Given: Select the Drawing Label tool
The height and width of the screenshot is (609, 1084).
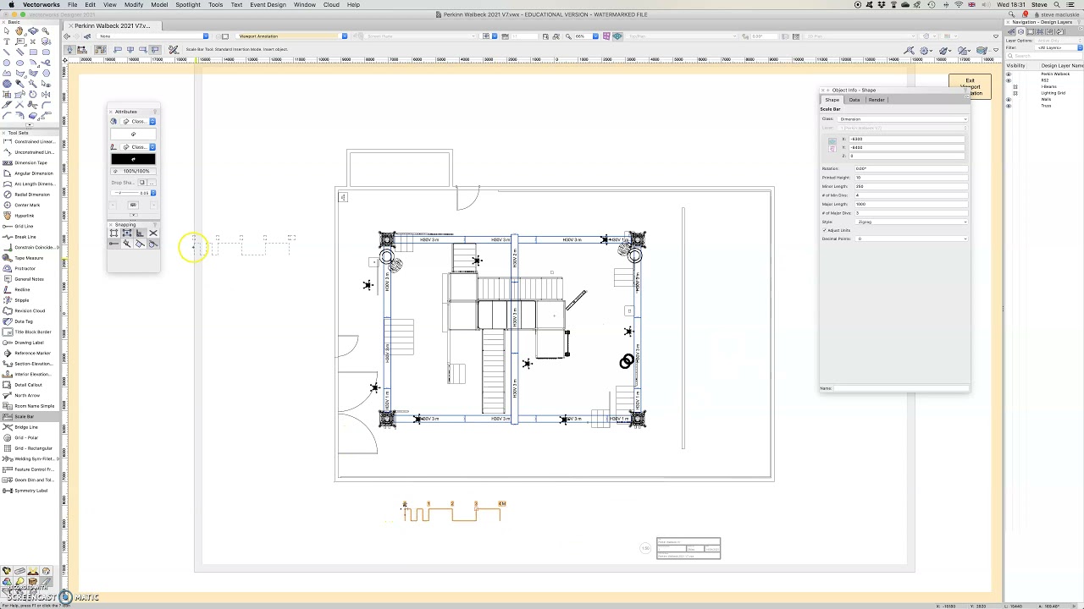Looking at the screenshot, I should 29,343.
